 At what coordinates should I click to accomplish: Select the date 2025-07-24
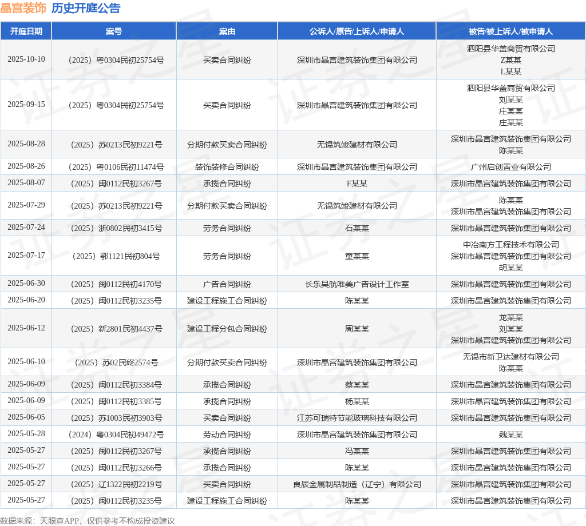[x=26, y=228]
